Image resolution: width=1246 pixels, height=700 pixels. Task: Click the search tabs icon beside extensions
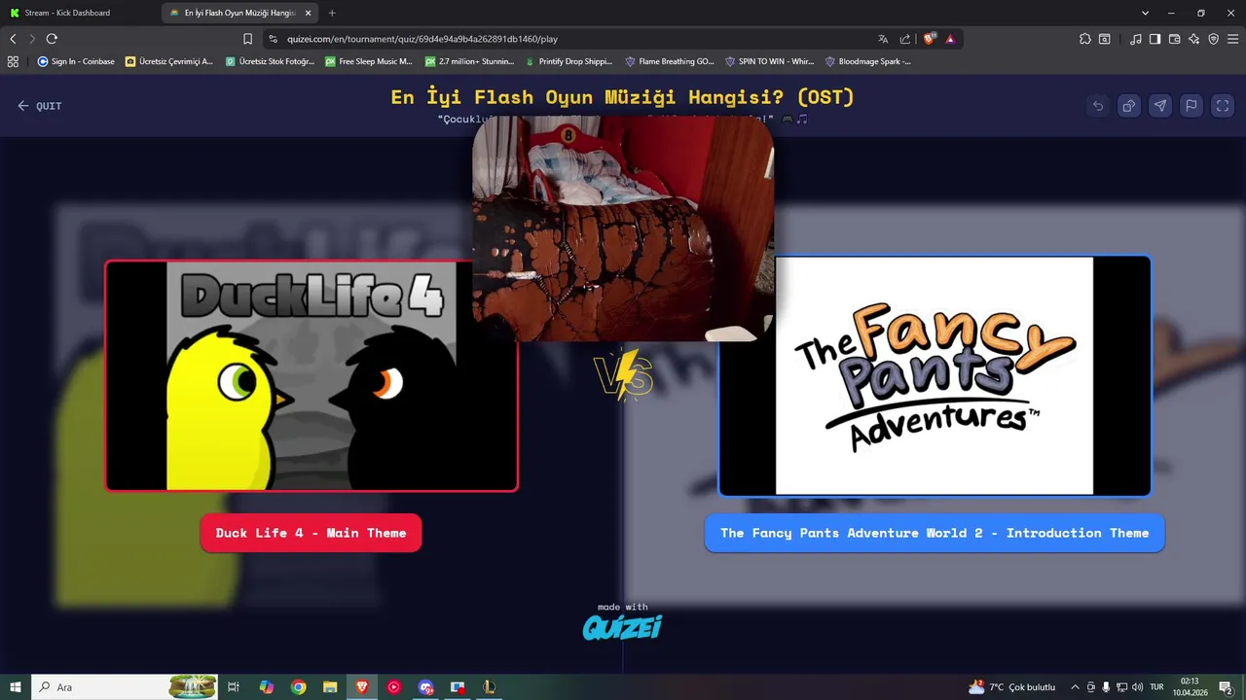1105,39
